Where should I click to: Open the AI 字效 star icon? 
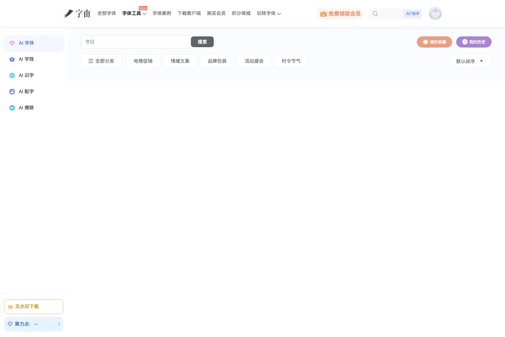point(12,59)
